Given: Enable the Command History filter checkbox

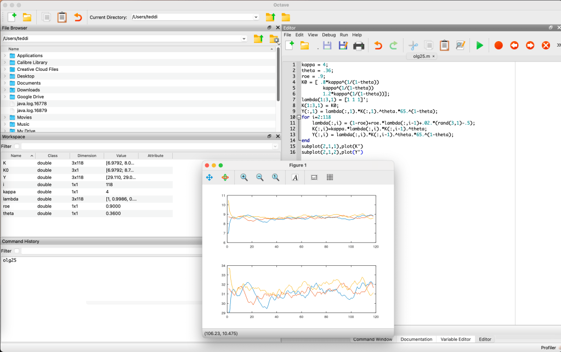Looking at the screenshot, I should [16, 251].
